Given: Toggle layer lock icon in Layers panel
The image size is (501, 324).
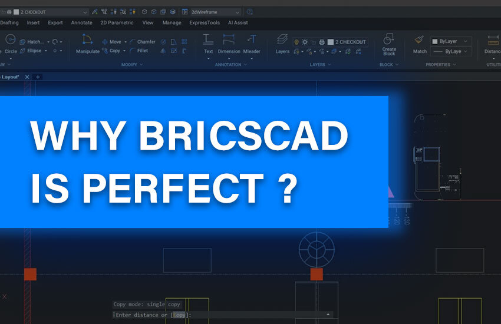Looking at the screenshot, I should [314, 42].
